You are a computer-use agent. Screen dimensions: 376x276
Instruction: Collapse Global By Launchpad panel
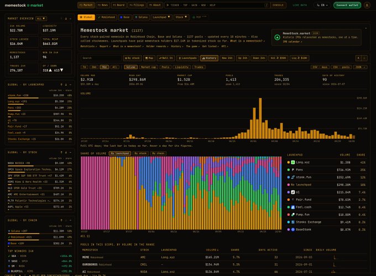point(70,85)
